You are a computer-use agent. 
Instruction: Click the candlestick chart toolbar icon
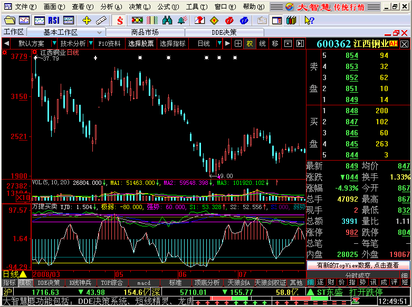39,20
